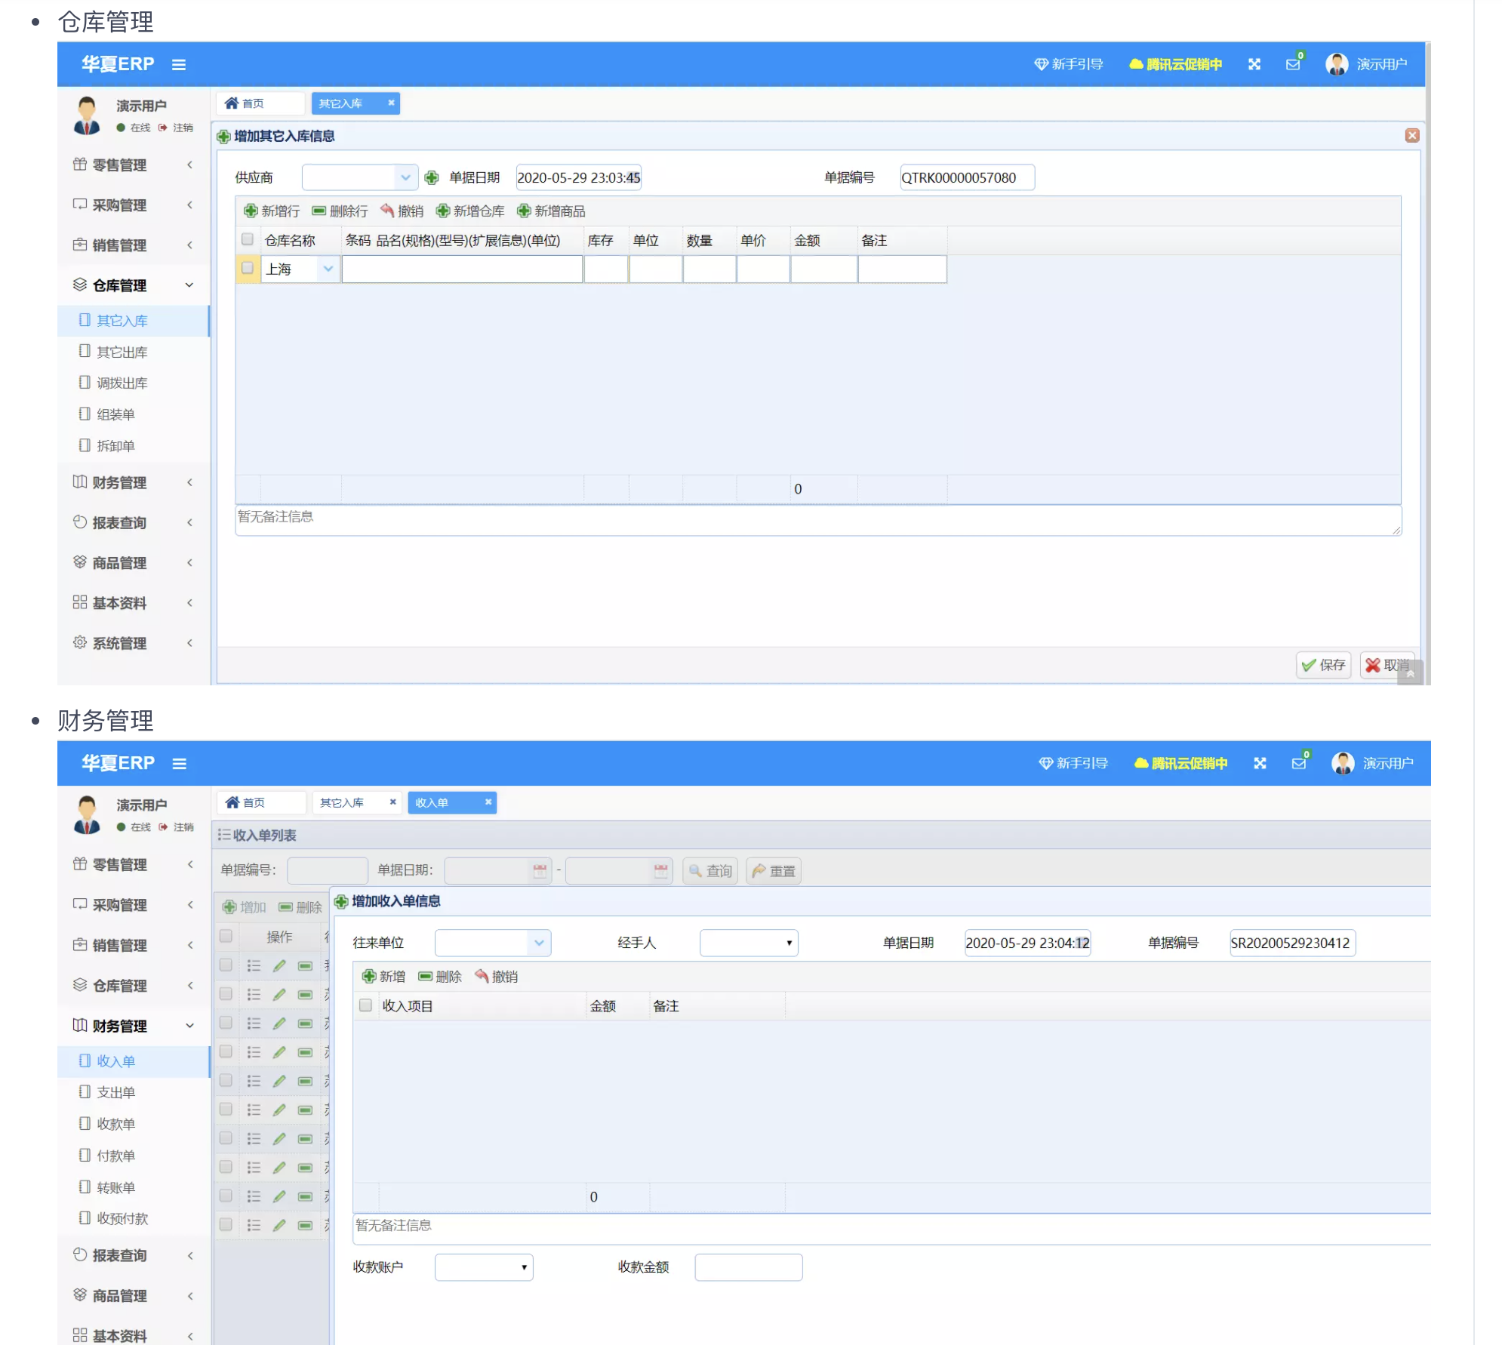This screenshot has height=1345, width=1502.
Task: Click the hamburger menu icon beside 华夏ERP
Action: [178, 65]
